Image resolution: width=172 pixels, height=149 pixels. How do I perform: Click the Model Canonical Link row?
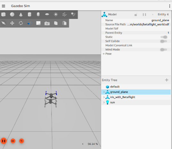click(x=136, y=45)
